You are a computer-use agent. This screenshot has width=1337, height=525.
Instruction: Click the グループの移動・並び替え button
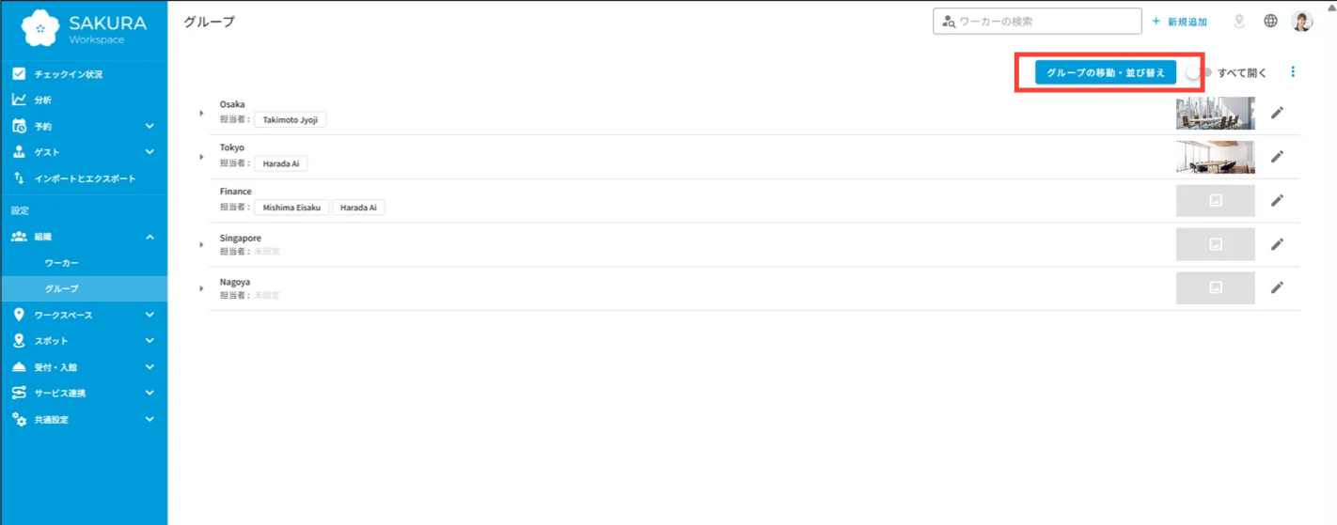(x=1105, y=72)
